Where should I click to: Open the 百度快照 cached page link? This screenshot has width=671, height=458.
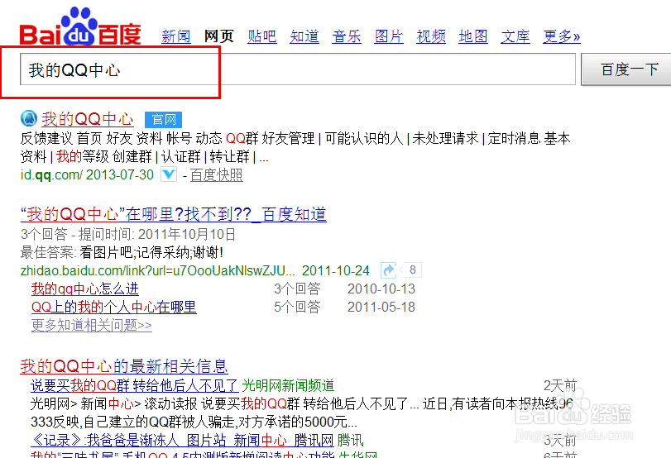click(217, 175)
